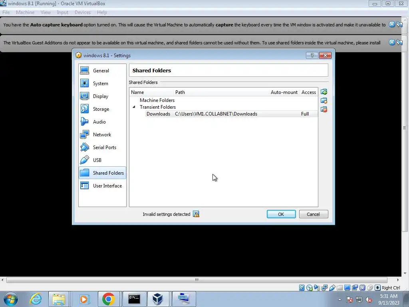
Task: Click the audio status bar indicator
Action: [317, 288]
